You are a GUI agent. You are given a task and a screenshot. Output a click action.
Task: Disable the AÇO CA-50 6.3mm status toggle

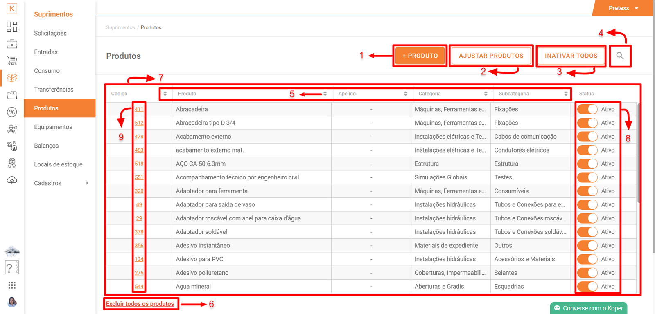coord(587,164)
